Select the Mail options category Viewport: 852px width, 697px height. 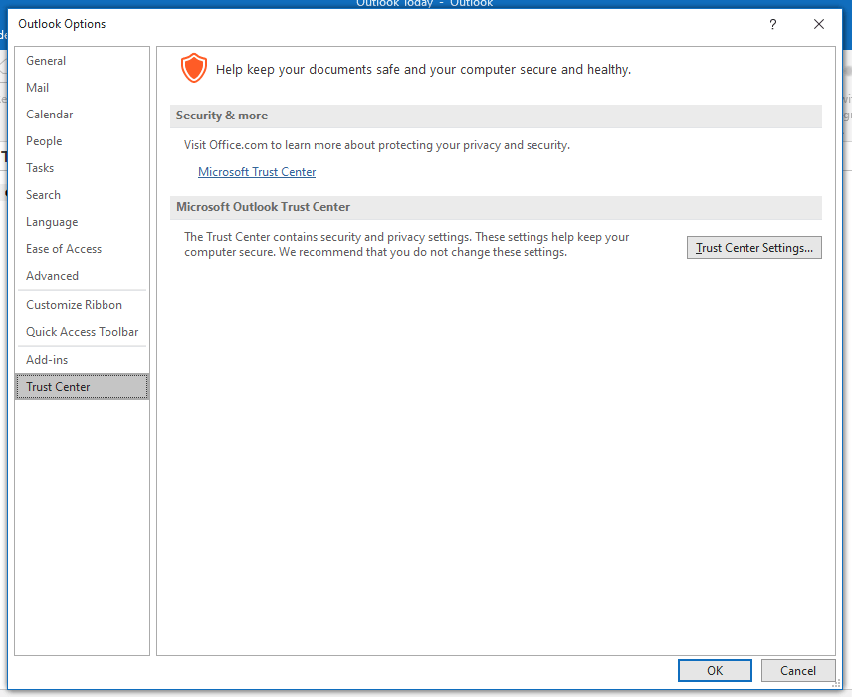(x=82, y=88)
